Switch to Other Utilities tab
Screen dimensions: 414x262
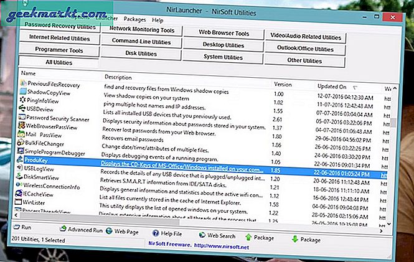[304, 60]
